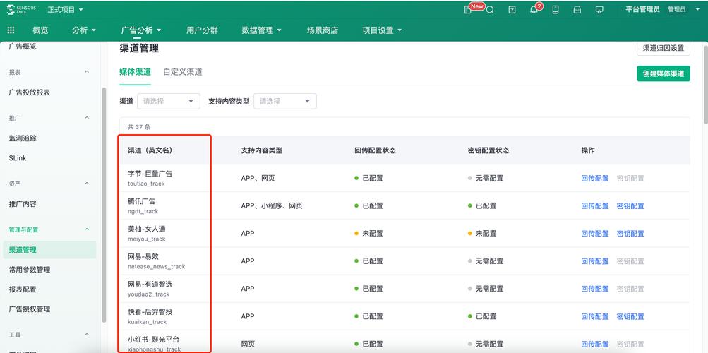708x353 pixels.
Task: Click 回传配置 link for 美柚-女人通
Action: pyautogui.click(x=594, y=234)
